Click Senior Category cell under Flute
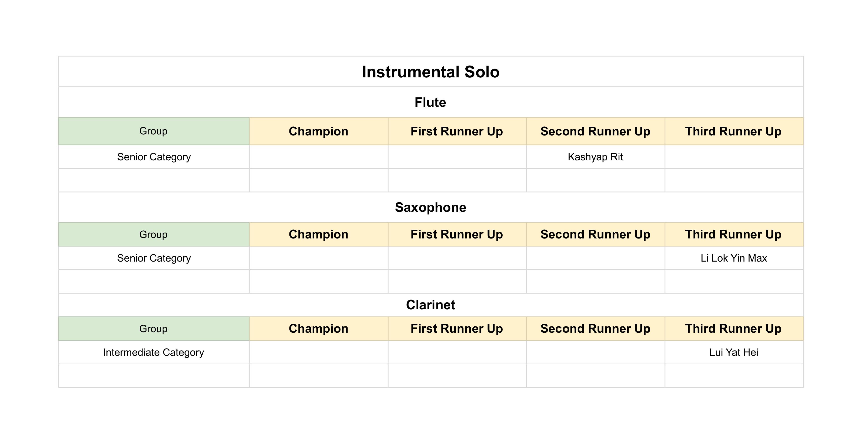Screen dimensions: 862x445 point(154,157)
